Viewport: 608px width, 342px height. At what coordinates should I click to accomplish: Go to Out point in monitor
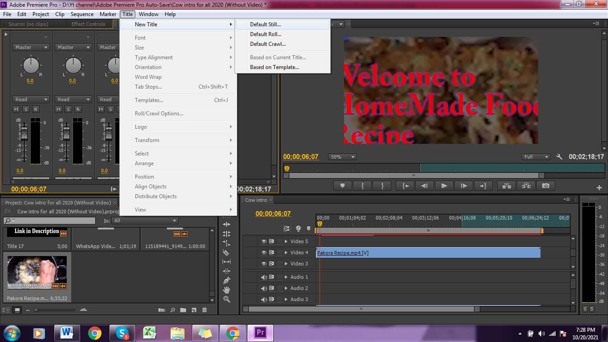click(483, 186)
